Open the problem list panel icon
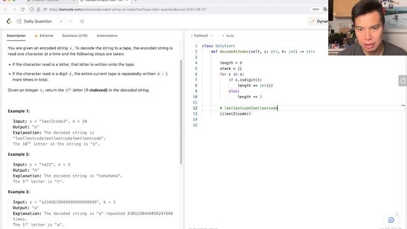Viewport: 407px width, 229px height. [19, 21]
